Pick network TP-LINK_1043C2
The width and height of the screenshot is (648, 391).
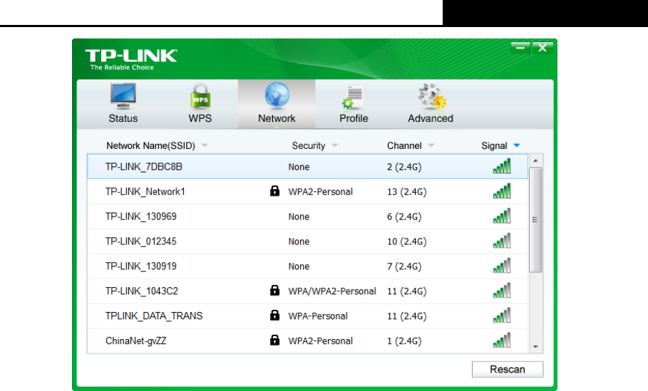[307, 291]
